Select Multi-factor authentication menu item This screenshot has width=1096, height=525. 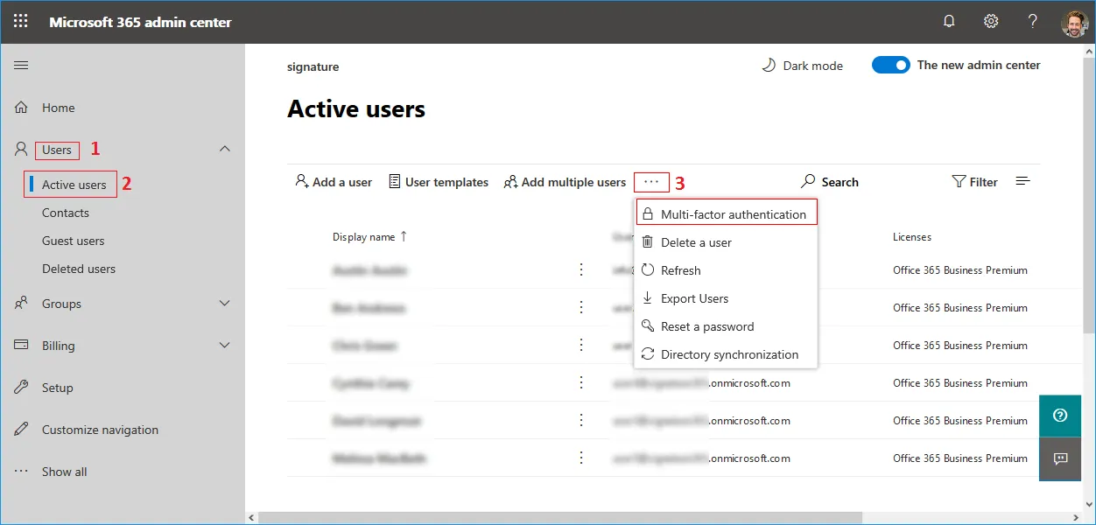coord(726,214)
